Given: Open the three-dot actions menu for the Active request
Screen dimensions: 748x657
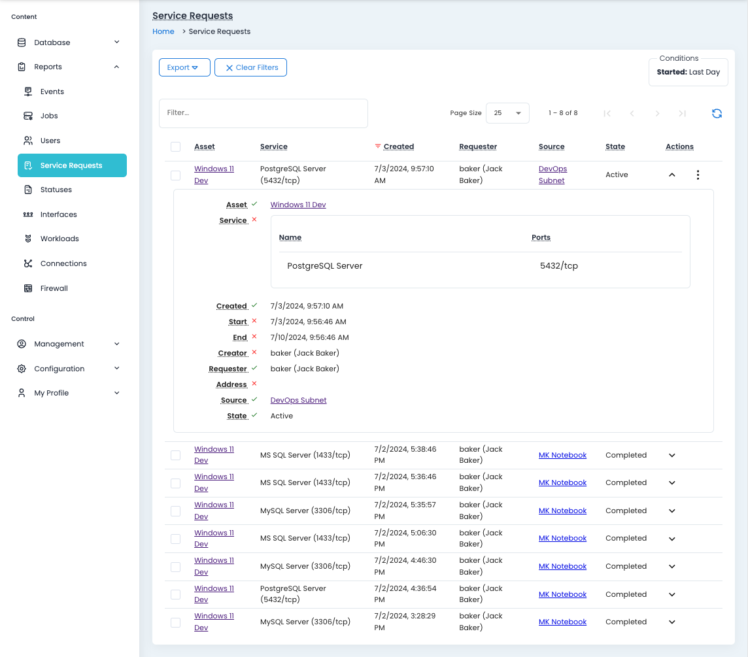Looking at the screenshot, I should 698,175.
